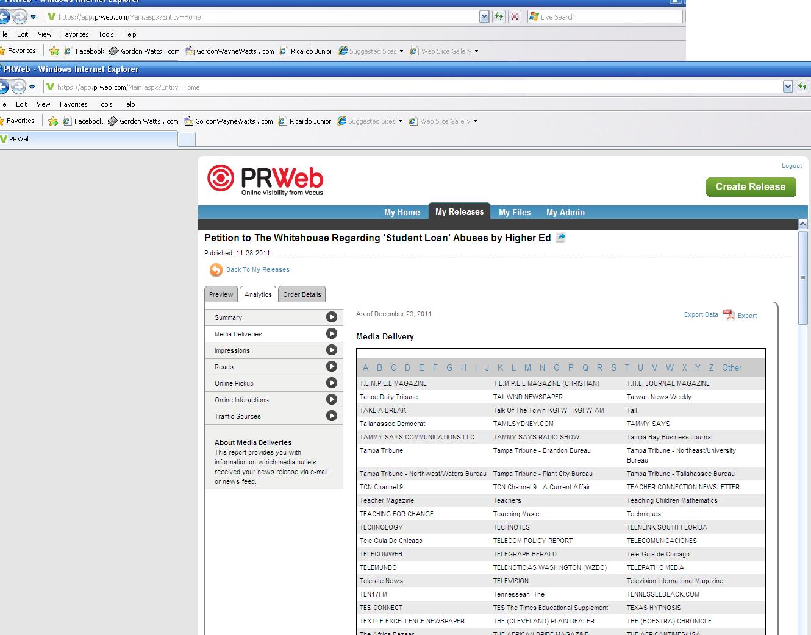Switch to the Preview tab
The image size is (811, 635).
click(x=221, y=294)
